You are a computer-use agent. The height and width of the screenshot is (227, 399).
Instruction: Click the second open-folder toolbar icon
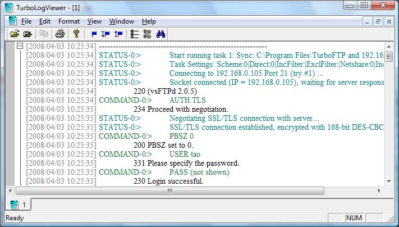click(x=27, y=34)
